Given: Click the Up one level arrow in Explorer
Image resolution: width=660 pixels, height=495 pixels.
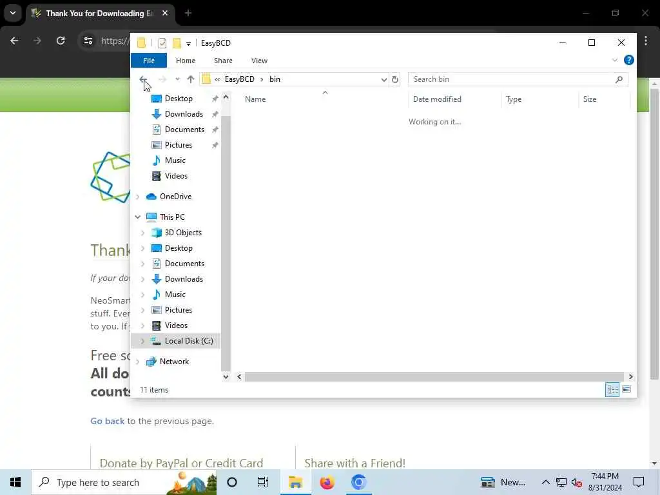Looking at the screenshot, I should click(x=191, y=79).
